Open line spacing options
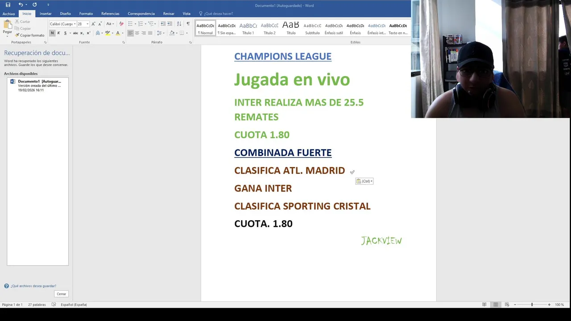 [160, 33]
